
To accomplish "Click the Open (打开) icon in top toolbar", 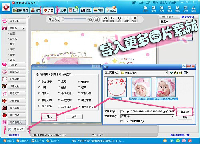I will pyautogui.click(x=146, y=9).
